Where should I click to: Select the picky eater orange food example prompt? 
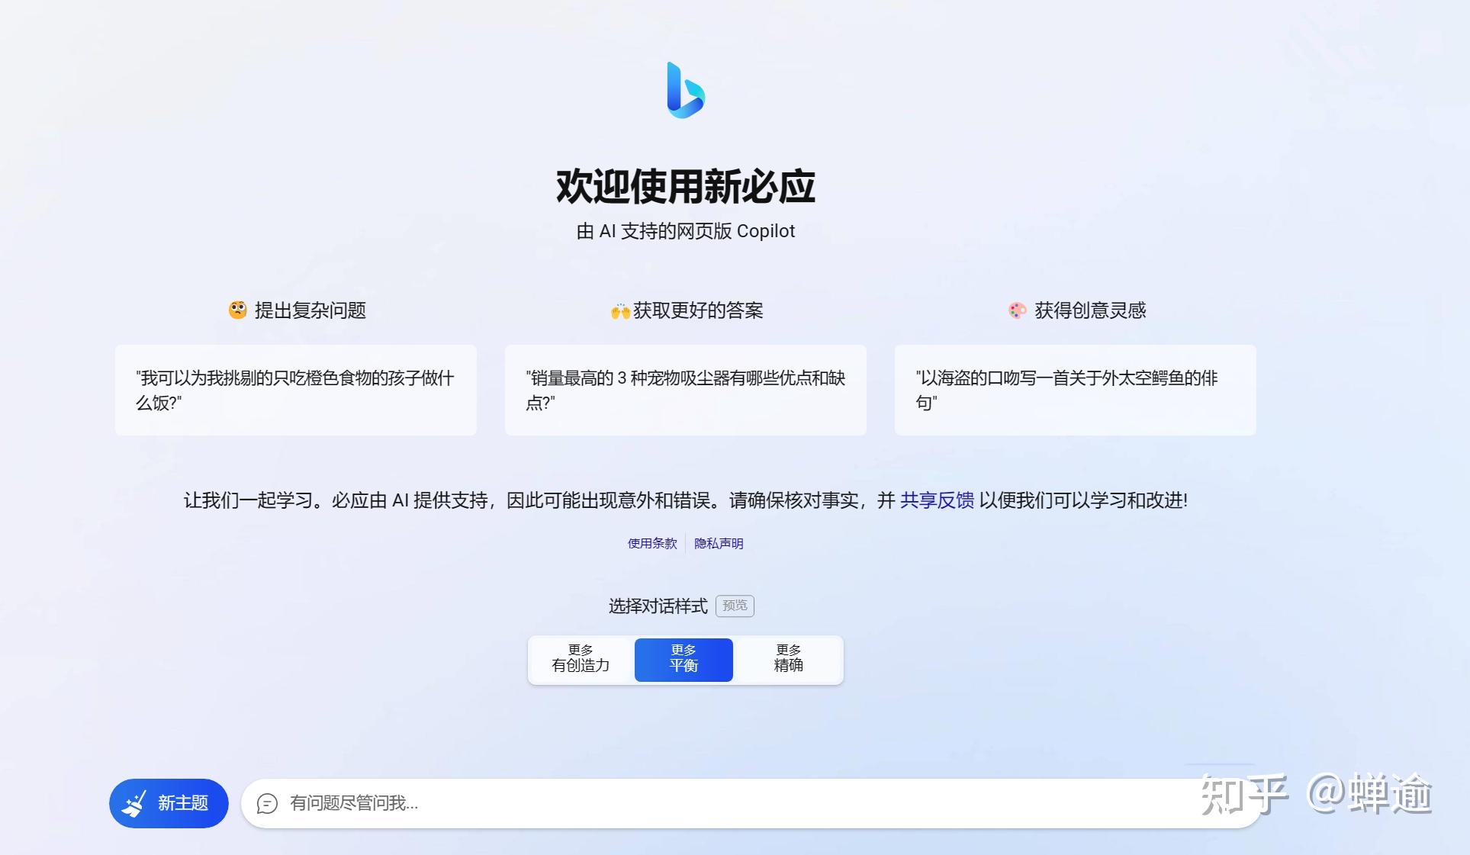[x=295, y=390]
